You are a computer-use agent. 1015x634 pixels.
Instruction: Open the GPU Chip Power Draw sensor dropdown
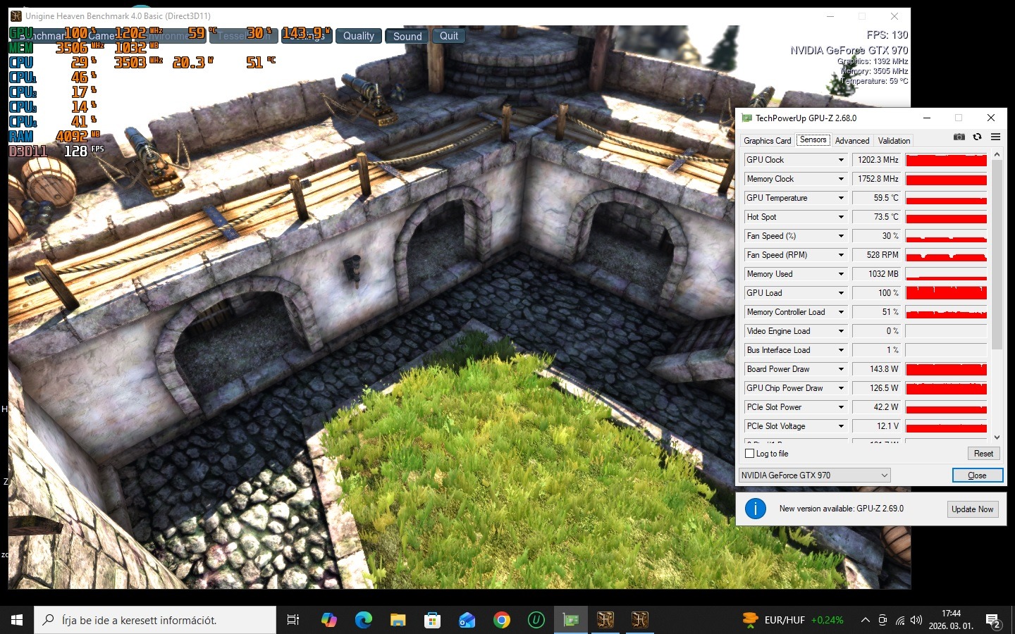(841, 388)
